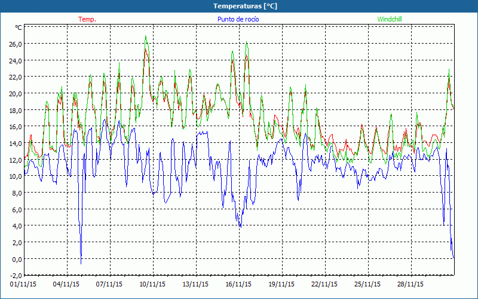The width and height of the screenshot is (478, 299).
Task: Click the 'Temperaturas [°C]' chart title
Action: pyautogui.click(x=245, y=6)
